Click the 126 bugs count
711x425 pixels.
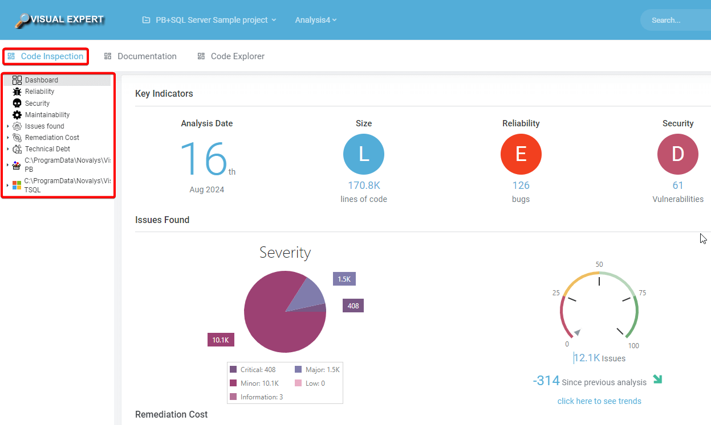(521, 185)
